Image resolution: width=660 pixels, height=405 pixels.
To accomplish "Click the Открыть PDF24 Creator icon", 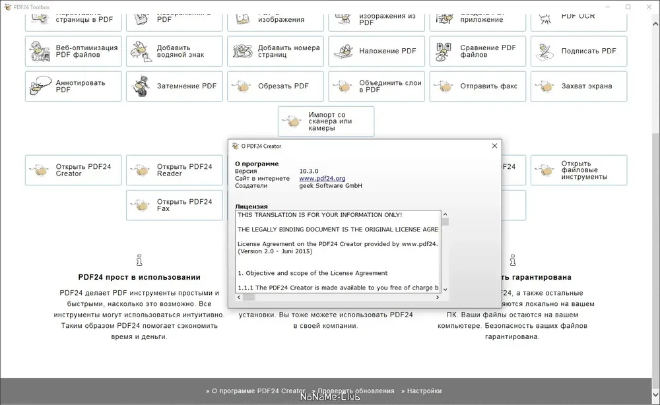I will [x=40, y=170].
